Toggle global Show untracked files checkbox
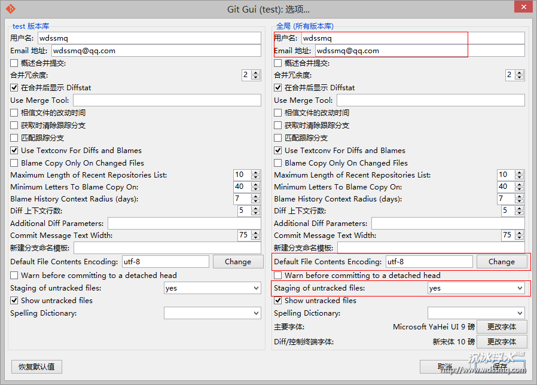The image size is (537, 385). click(x=278, y=301)
